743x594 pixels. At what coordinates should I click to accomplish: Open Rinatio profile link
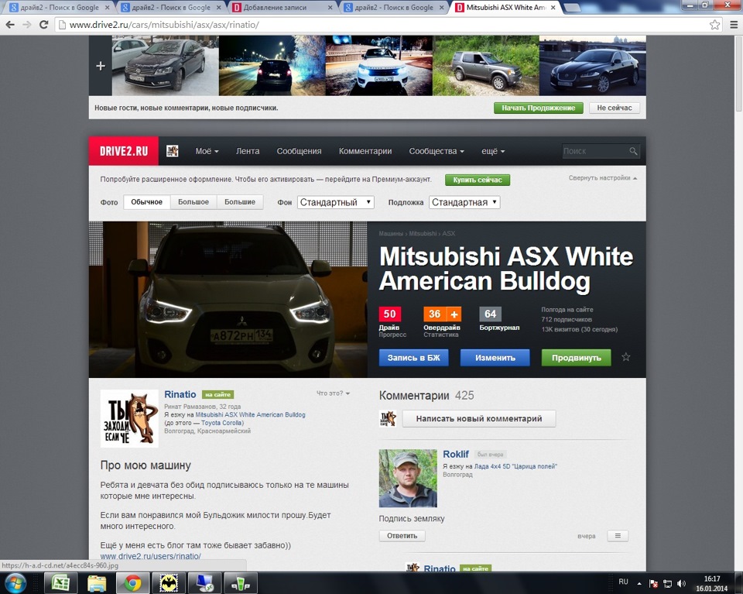[180, 394]
